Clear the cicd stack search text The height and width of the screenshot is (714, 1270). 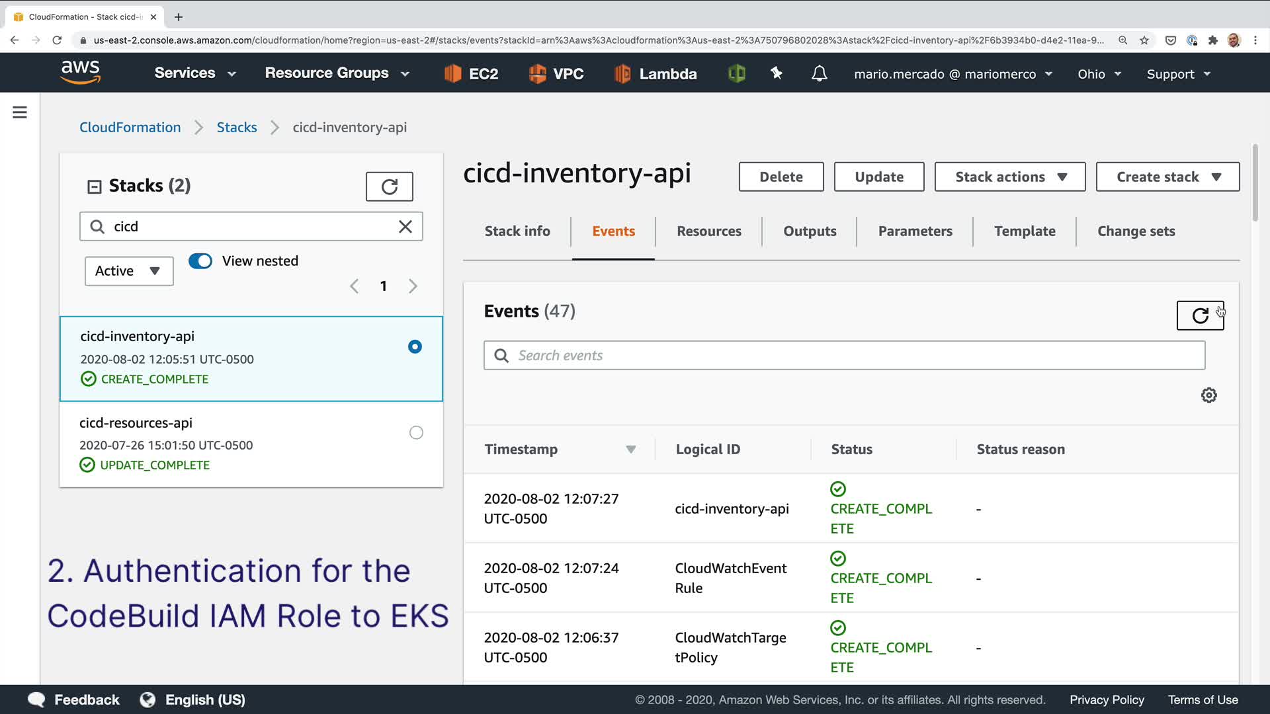click(405, 227)
